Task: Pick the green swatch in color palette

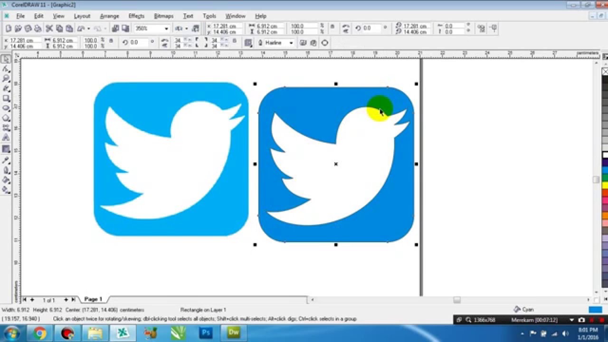Action: pos(605,178)
